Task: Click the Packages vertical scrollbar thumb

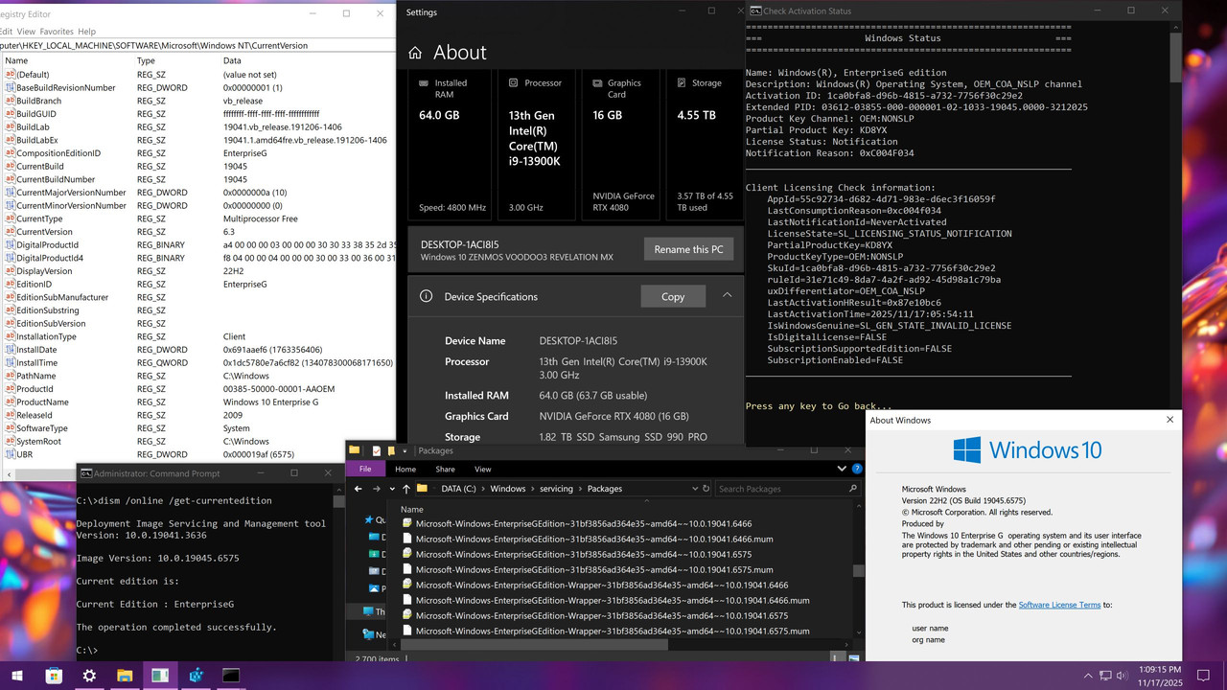Action: [857, 571]
